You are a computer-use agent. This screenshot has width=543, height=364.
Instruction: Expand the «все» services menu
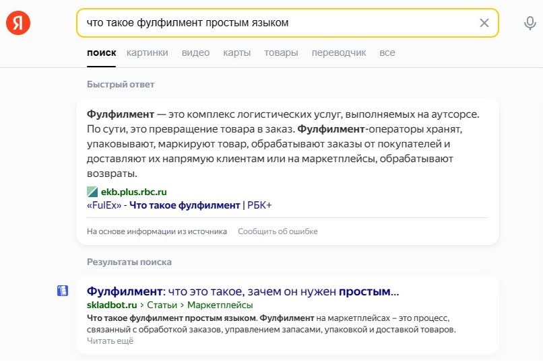point(387,52)
